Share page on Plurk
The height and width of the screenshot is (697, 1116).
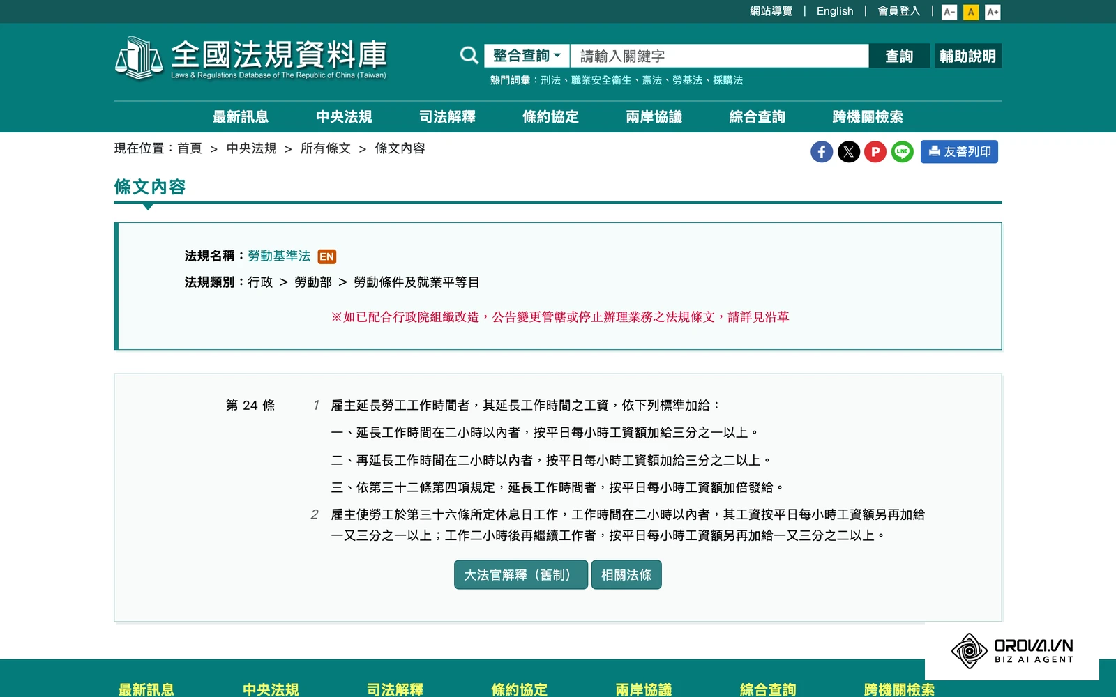pyautogui.click(x=875, y=151)
